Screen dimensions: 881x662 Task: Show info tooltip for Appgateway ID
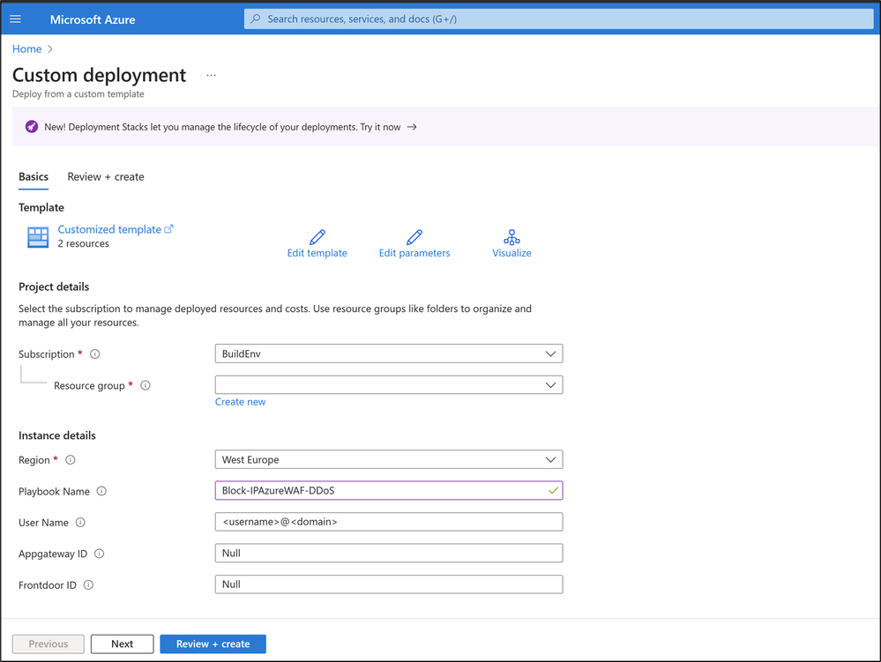pos(100,554)
